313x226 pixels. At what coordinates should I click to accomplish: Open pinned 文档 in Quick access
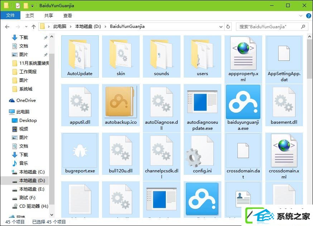(x=24, y=46)
